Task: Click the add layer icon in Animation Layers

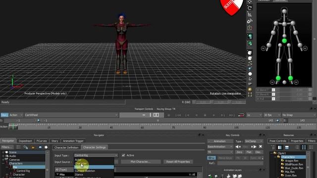Action: [x=210, y=176]
